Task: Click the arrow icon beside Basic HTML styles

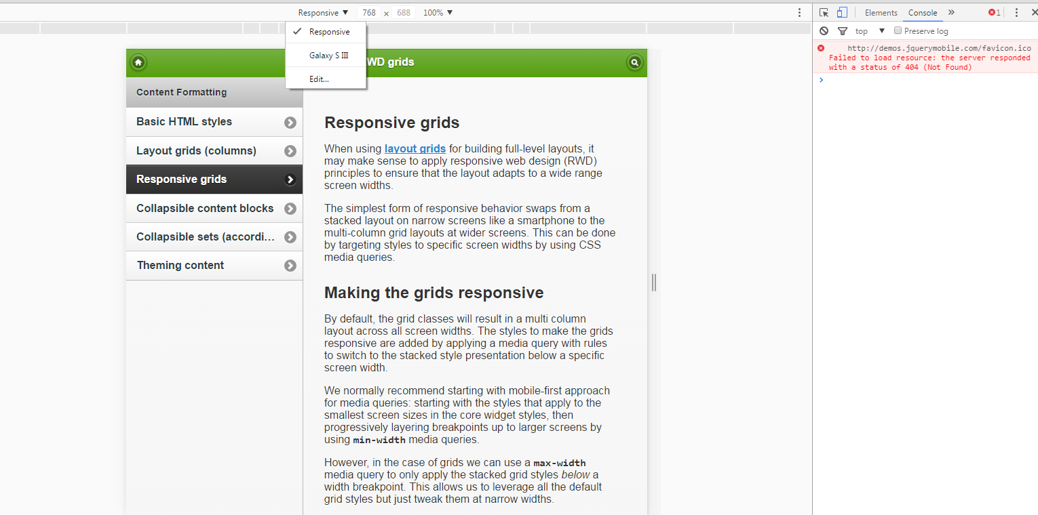Action: click(290, 123)
